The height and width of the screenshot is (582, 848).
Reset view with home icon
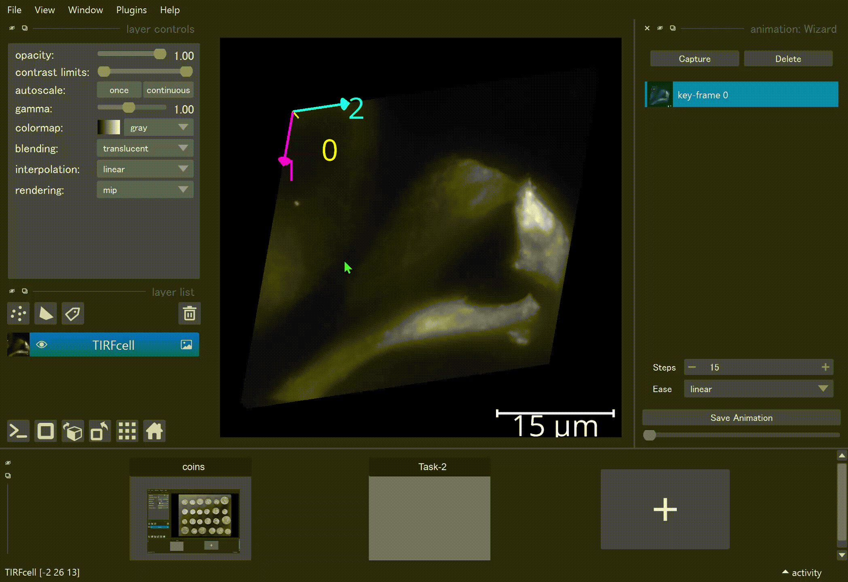154,431
